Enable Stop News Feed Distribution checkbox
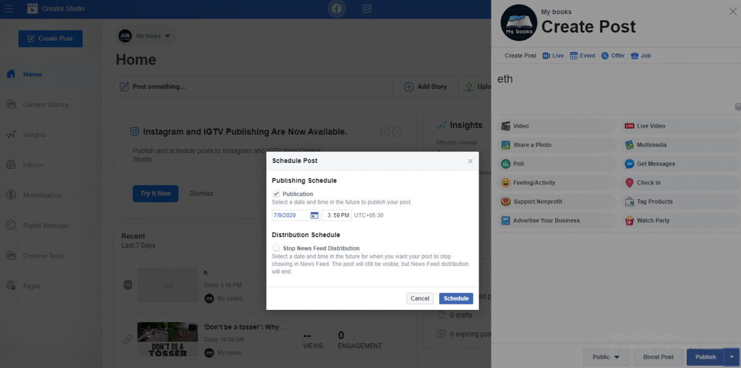This screenshot has width=741, height=368. pos(276,248)
